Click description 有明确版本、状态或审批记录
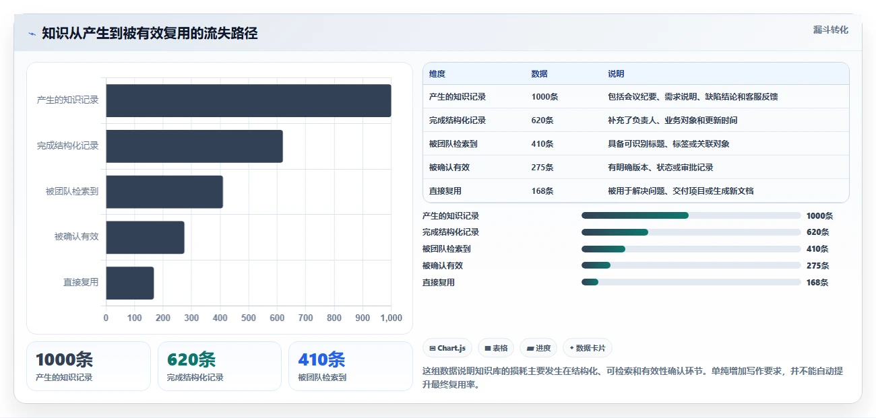The image size is (876, 418). tap(660, 168)
